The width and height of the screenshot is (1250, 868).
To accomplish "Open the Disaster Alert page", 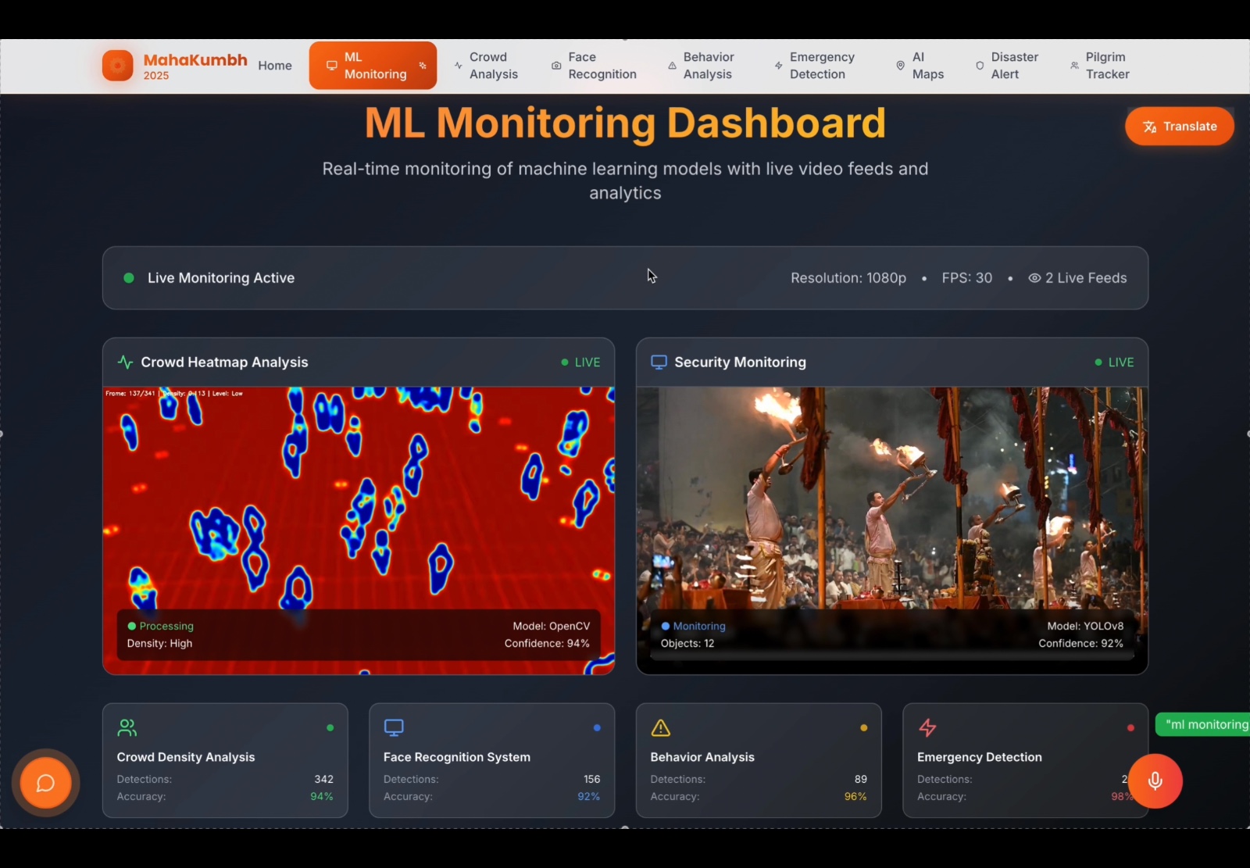I will [1007, 66].
